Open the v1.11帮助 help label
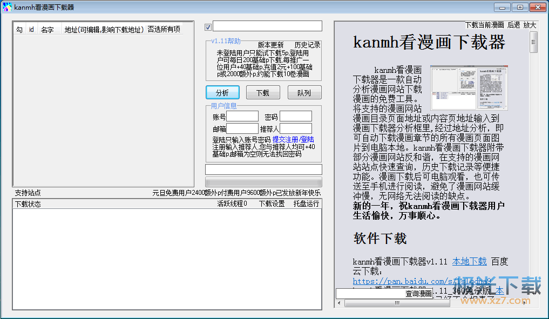This screenshot has height=319, width=549. (x=226, y=41)
